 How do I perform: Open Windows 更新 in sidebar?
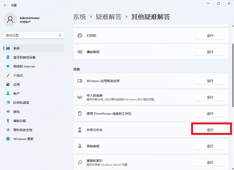pyautogui.click(x=23, y=139)
